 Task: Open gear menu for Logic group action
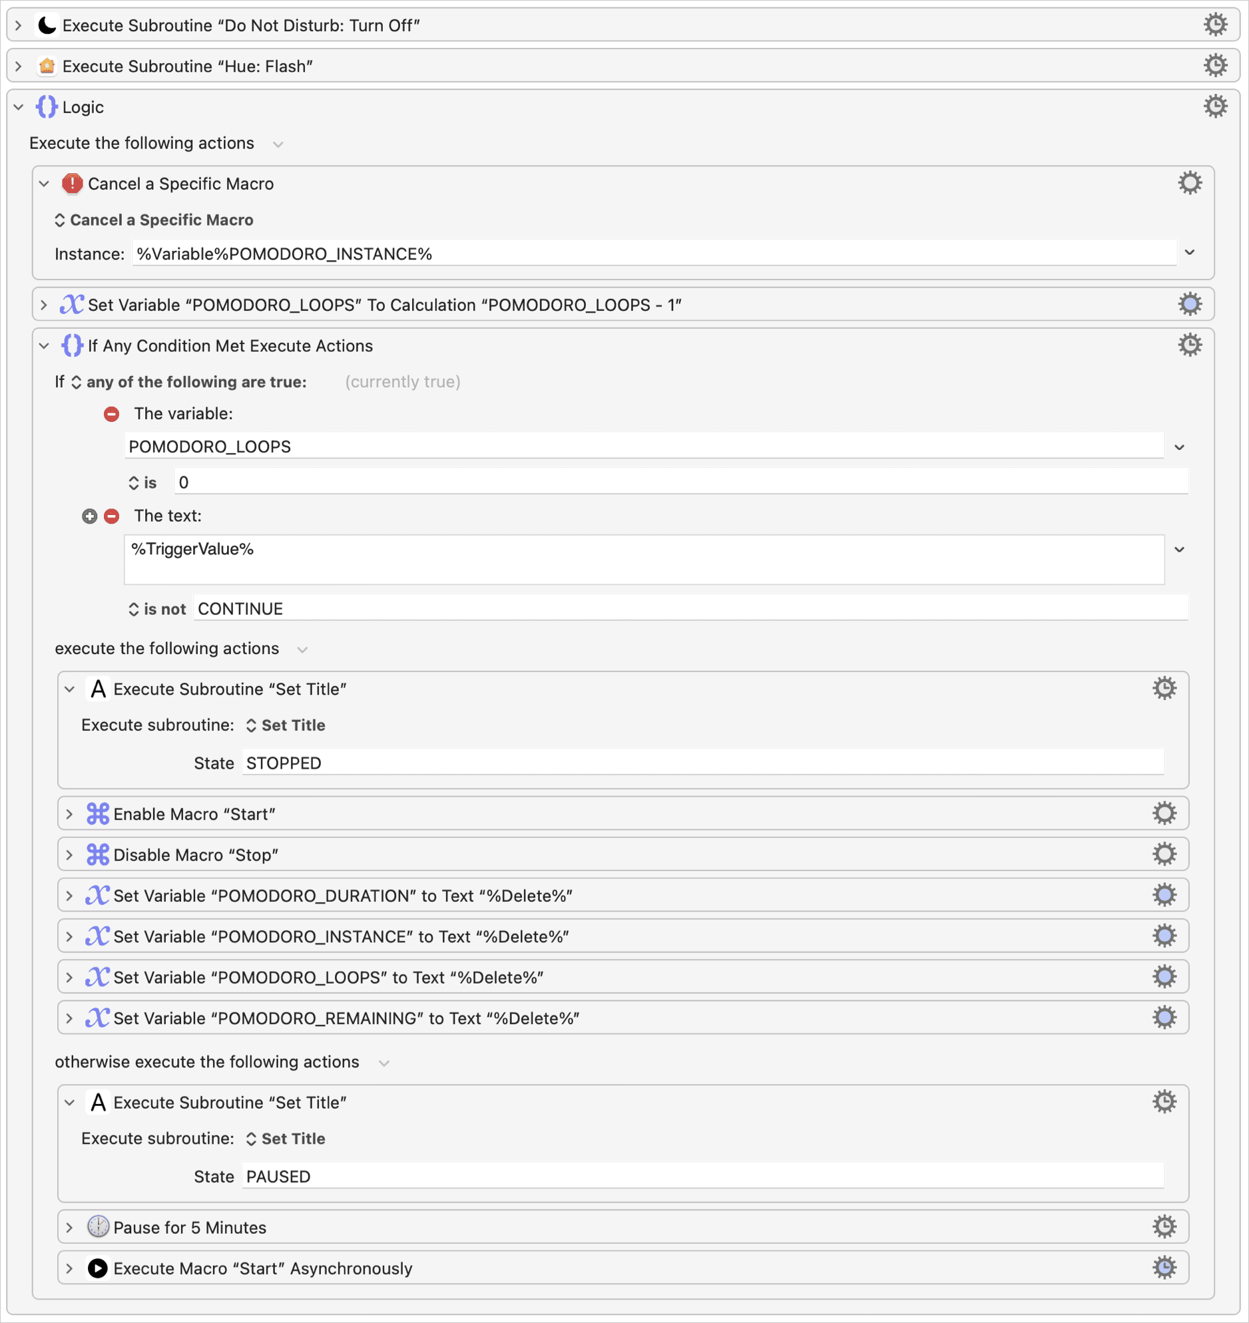pos(1215,106)
